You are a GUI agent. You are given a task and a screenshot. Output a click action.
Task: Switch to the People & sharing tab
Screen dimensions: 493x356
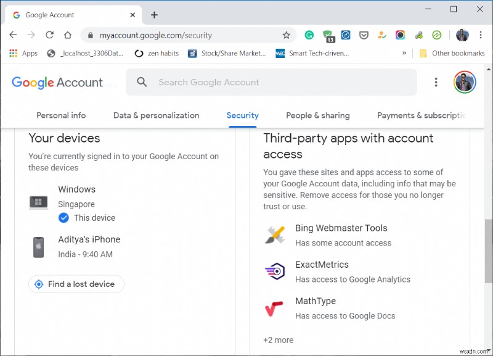(317, 115)
